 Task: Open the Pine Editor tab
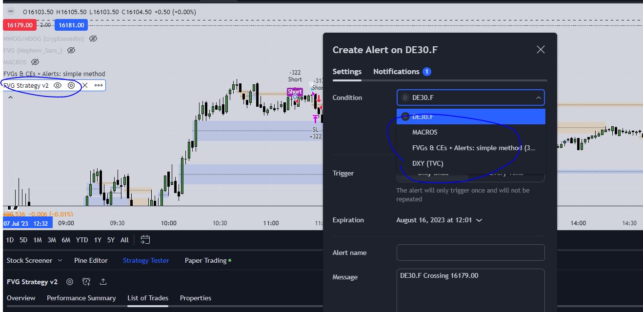click(91, 260)
